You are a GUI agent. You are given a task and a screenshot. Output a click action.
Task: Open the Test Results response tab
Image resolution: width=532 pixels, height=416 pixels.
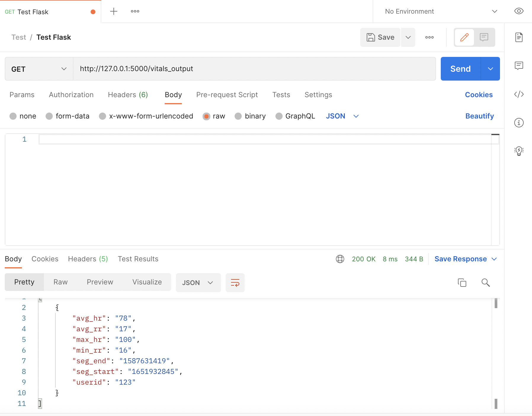pyautogui.click(x=138, y=259)
